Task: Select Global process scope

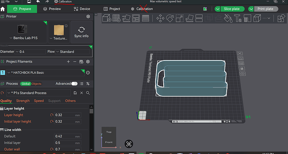Action: click(25, 84)
